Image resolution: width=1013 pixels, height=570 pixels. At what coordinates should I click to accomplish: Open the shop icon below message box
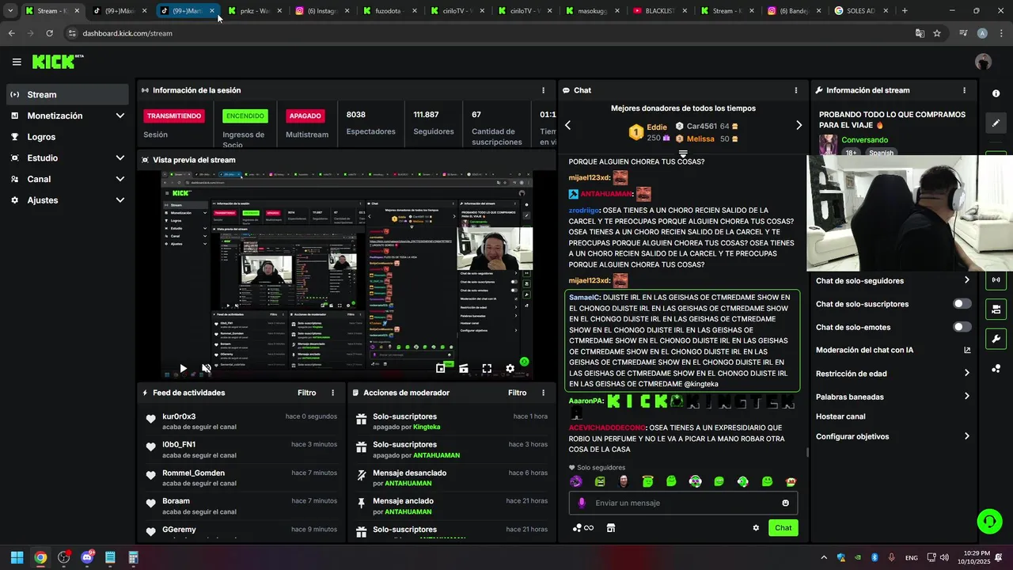pos(611,528)
